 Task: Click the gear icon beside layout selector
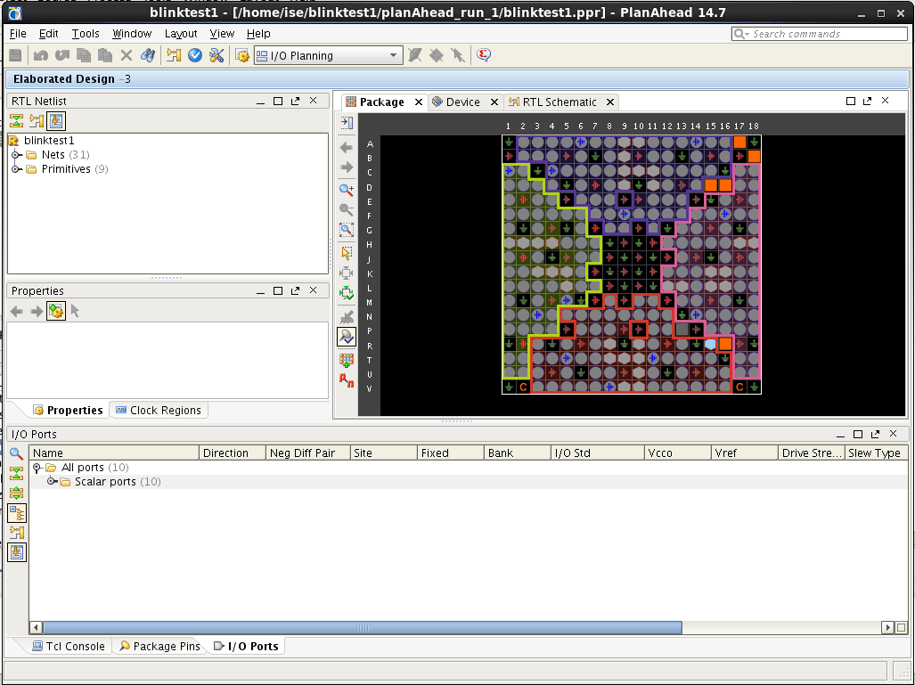(x=242, y=56)
